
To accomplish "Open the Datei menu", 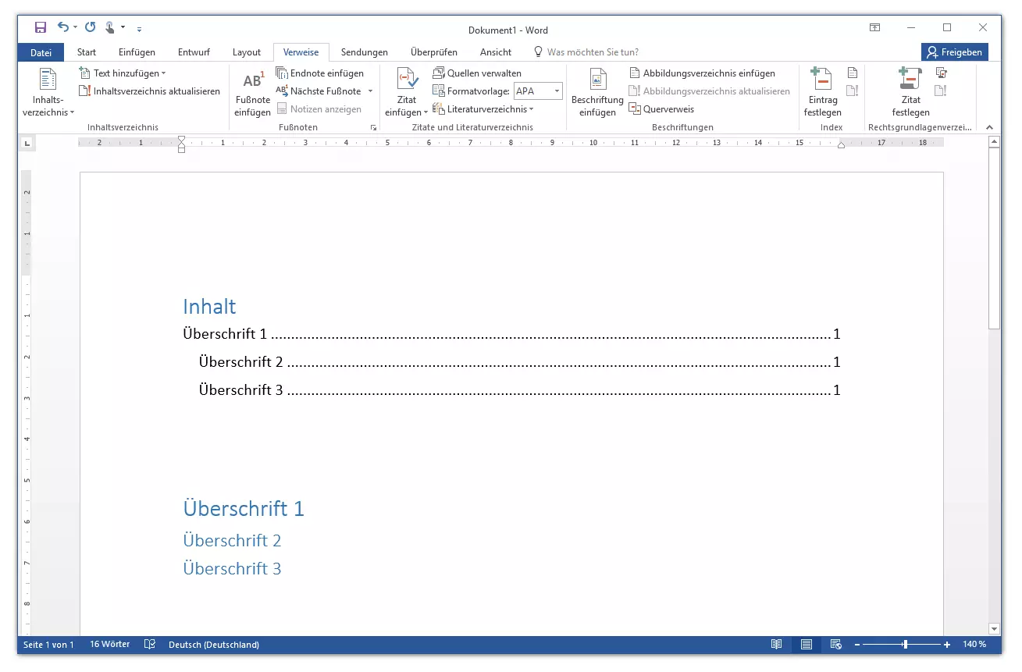I will (x=41, y=52).
